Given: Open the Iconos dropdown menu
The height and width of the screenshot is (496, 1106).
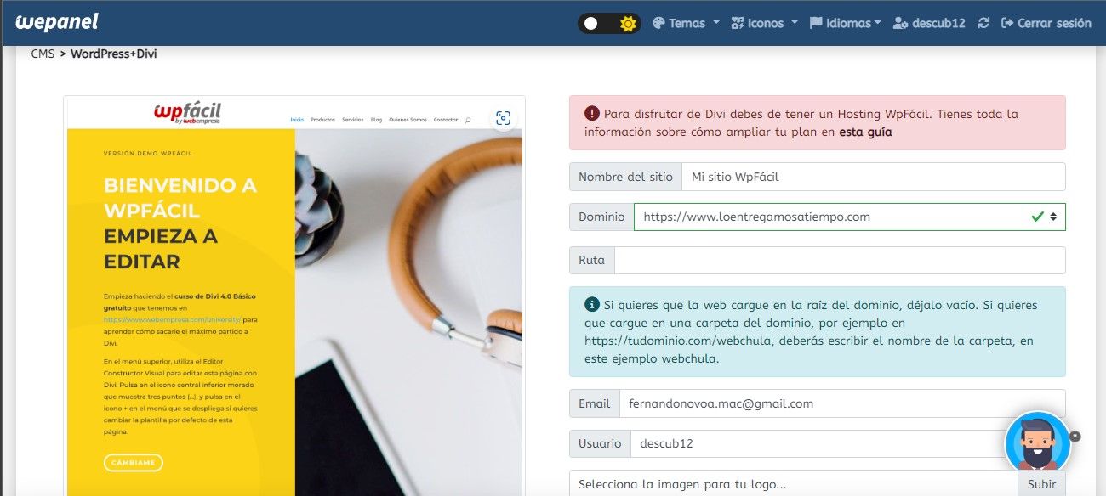Looking at the screenshot, I should click(764, 23).
